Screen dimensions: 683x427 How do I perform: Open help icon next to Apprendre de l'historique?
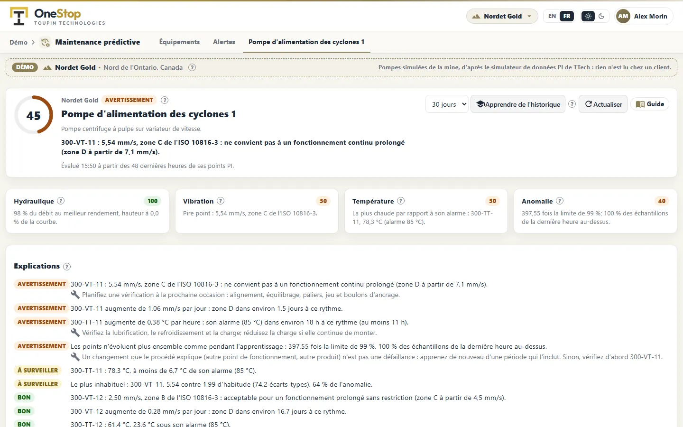pyautogui.click(x=572, y=104)
